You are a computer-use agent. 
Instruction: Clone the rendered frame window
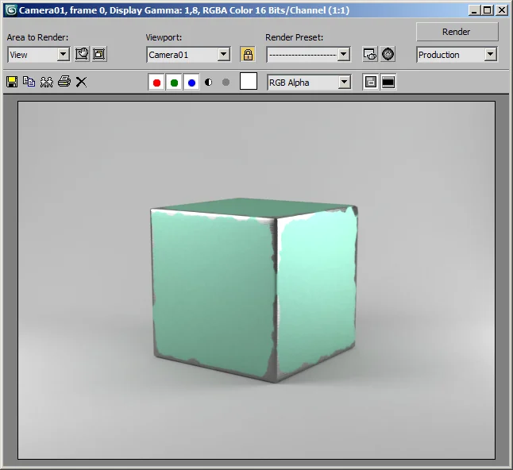(47, 82)
